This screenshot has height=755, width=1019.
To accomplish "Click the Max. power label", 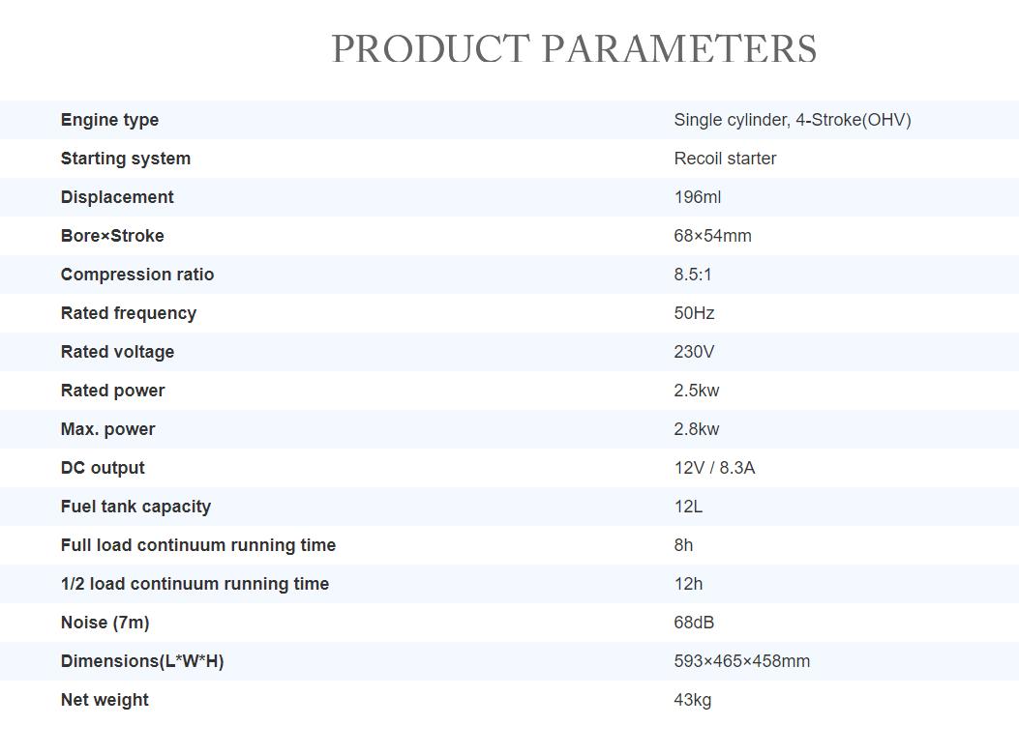I will (107, 429).
